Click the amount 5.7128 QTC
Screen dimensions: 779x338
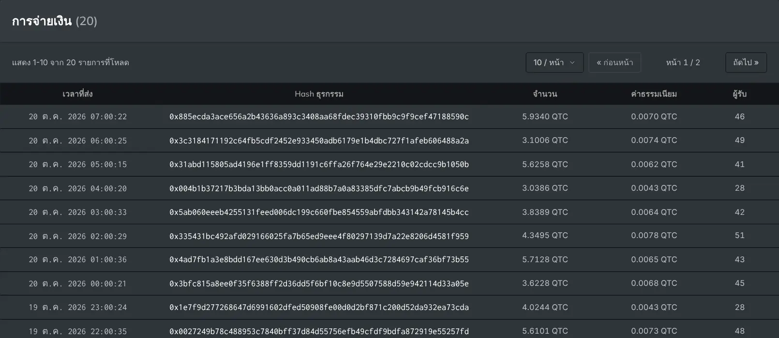545,259
